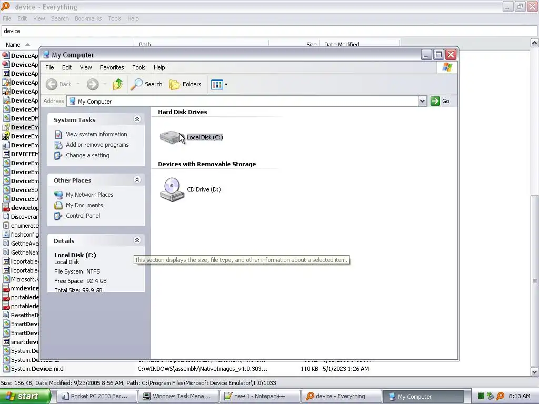Click the My Network Places icon
The image size is (539, 404).
coord(58,195)
